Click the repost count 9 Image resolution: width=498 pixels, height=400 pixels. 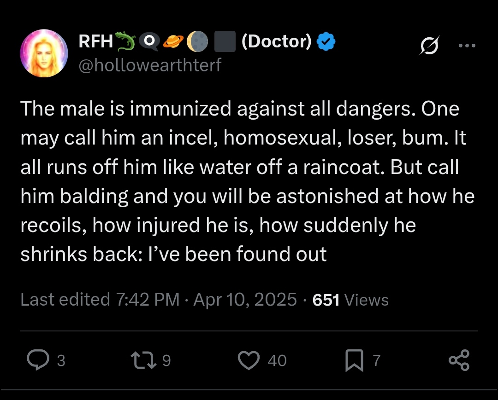click(x=166, y=361)
